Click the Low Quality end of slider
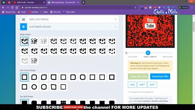 click(x=133, y=57)
